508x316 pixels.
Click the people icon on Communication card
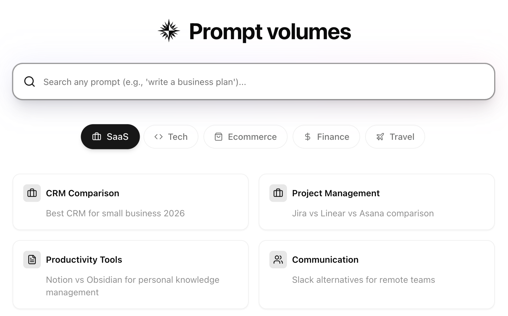coord(278,259)
